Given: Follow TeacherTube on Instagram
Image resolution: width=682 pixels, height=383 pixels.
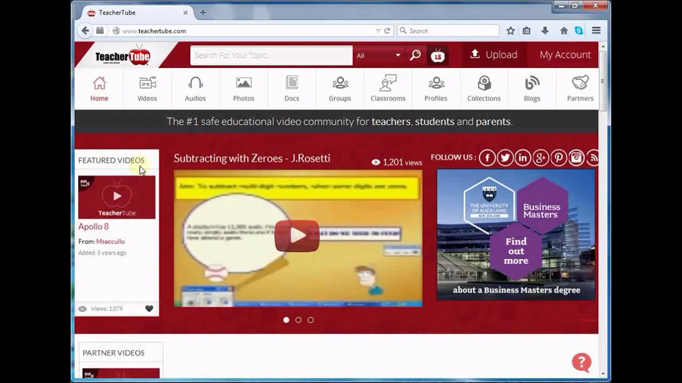Looking at the screenshot, I should tap(576, 157).
